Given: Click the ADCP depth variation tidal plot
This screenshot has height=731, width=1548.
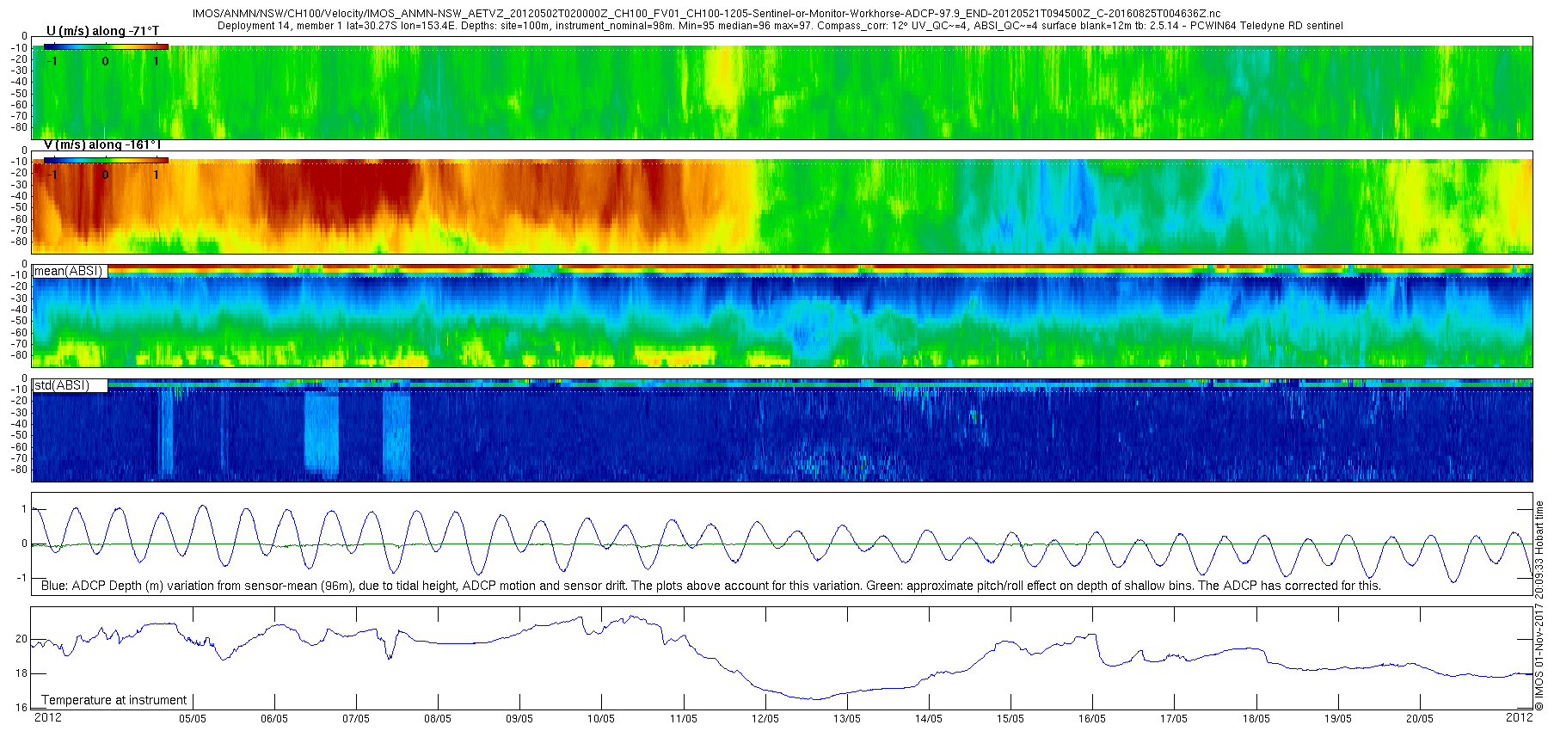Looking at the screenshot, I should coord(782,544).
